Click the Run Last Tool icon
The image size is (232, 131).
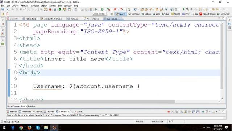109,9
